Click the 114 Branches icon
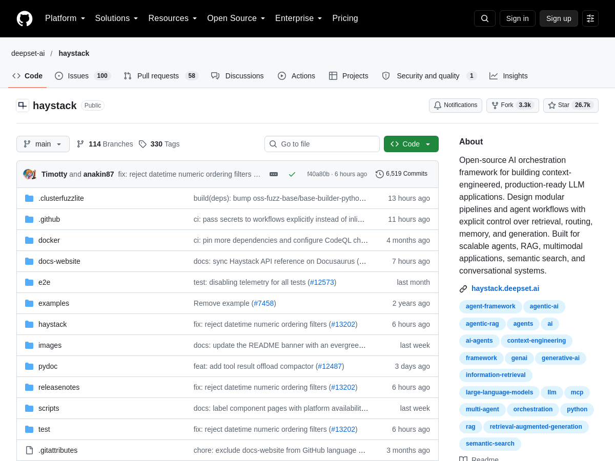 80,144
